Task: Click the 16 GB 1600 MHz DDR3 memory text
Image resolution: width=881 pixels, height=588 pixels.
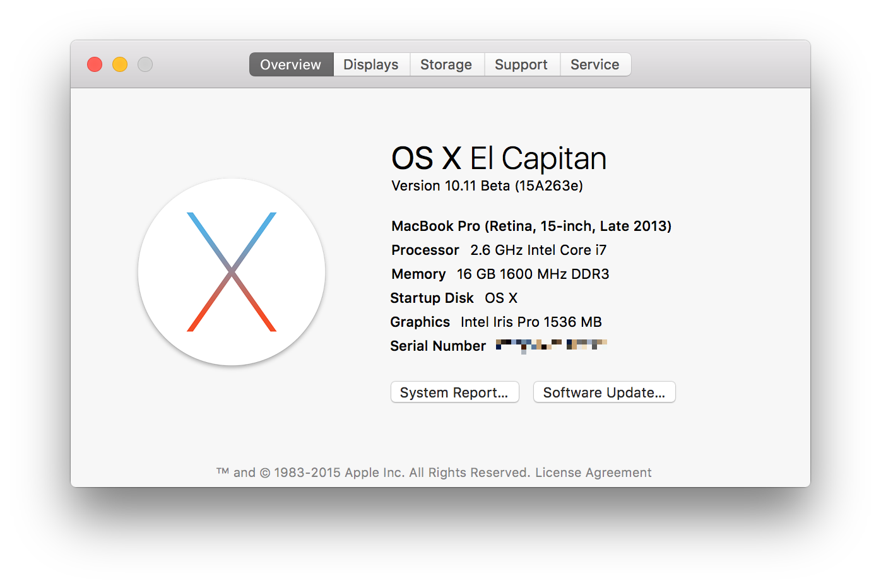Action: (x=533, y=274)
